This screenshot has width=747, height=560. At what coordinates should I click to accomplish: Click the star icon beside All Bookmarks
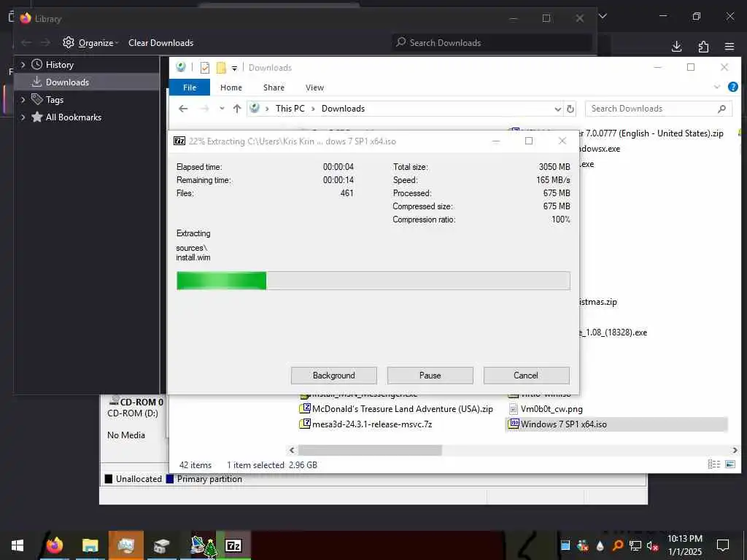36,117
